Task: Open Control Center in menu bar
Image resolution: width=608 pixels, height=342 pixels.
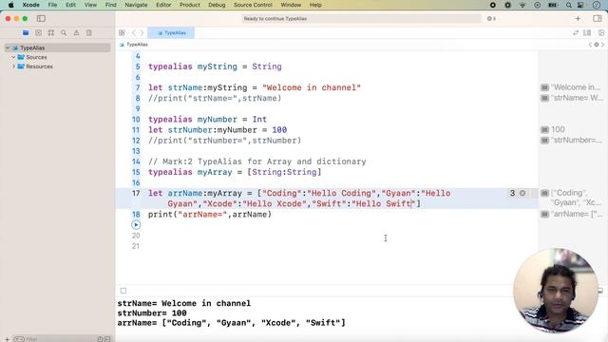Action: coord(580,5)
